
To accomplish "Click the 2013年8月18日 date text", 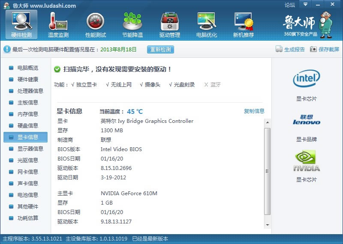I will click(x=118, y=49).
